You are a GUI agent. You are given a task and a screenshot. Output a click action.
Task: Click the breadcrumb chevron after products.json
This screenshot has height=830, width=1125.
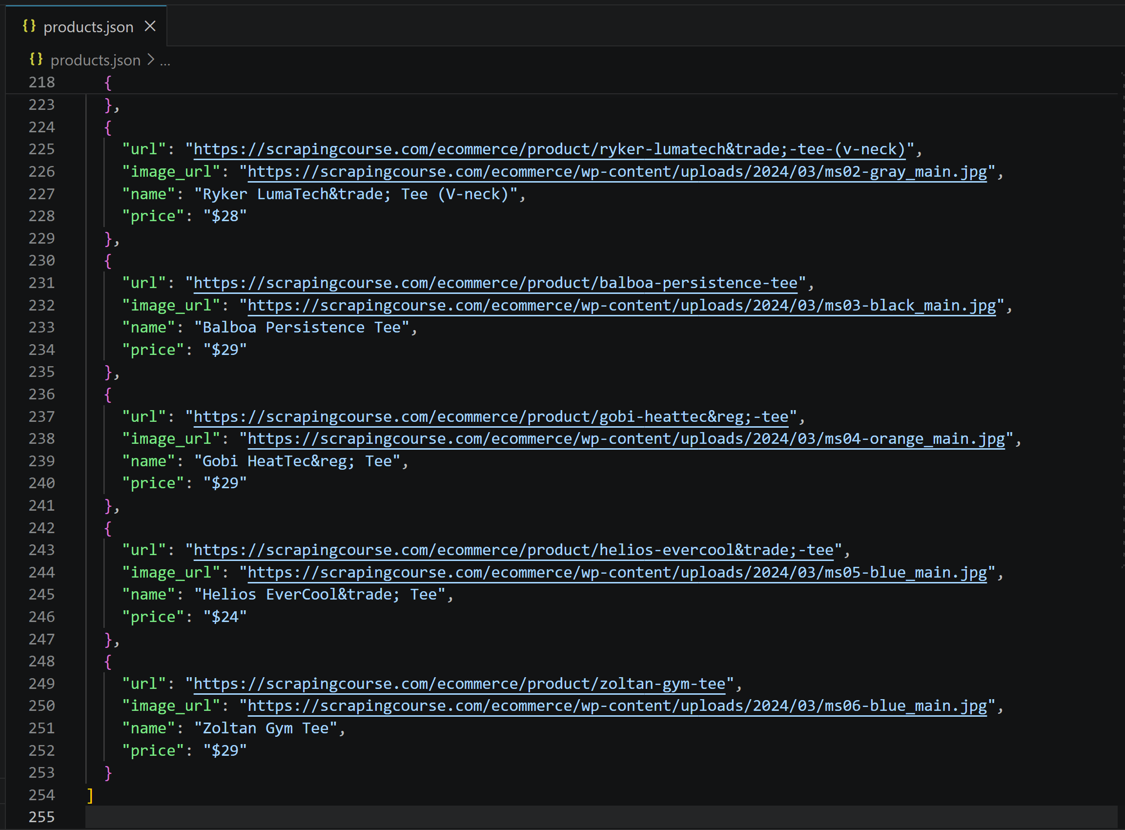tap(151, 60)
